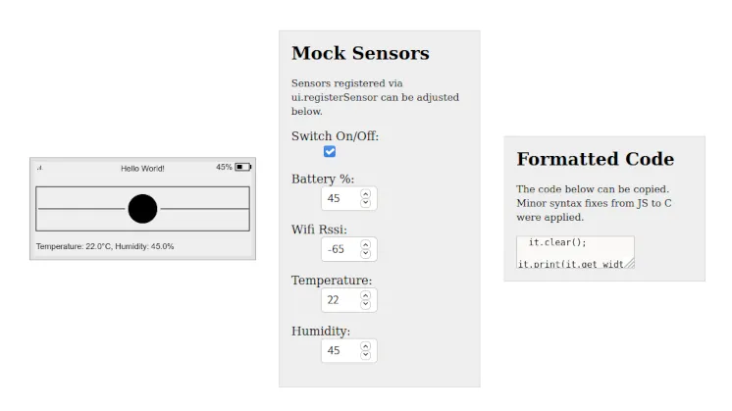Click inside the Humidity number field

click(340, 351)
